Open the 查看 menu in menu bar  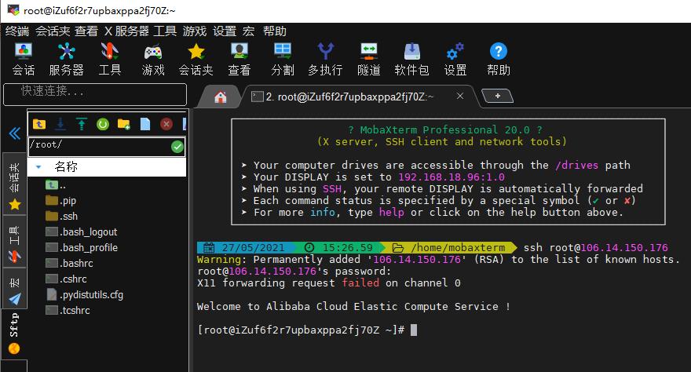pos(86,31)
